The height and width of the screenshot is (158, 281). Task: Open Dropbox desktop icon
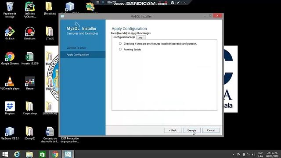[x=10, y=108]
